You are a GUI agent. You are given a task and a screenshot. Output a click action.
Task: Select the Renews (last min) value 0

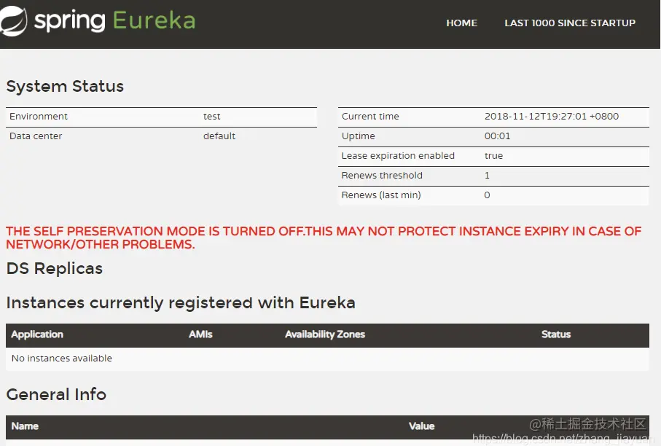[487, 195]
